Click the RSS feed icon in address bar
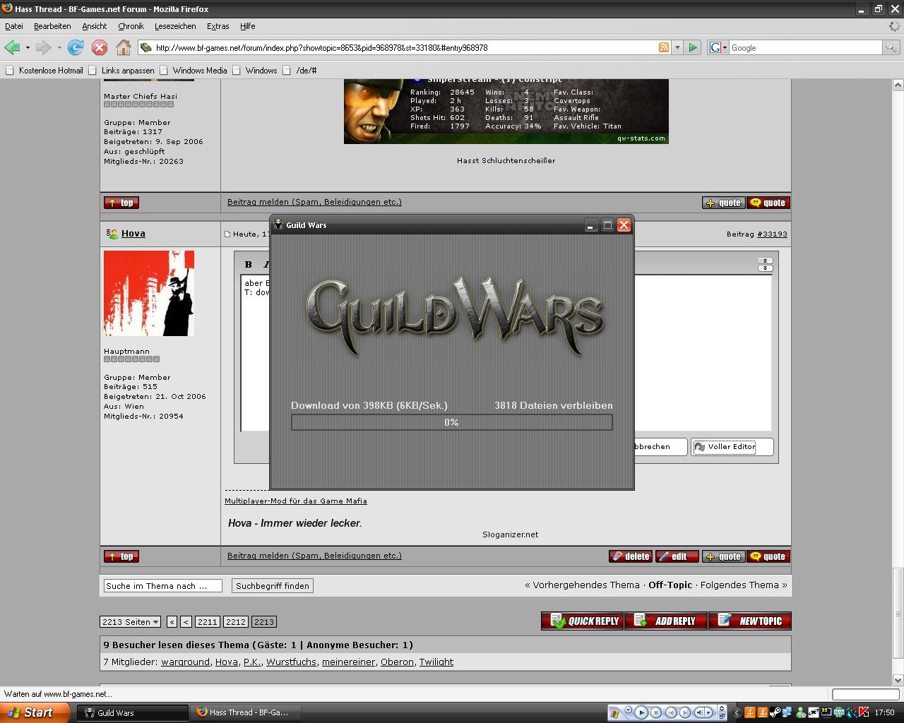 pyautogui.click(x=663, y=47)
